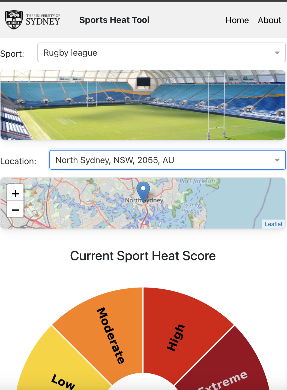Open the About page

[x=270, y=20]
